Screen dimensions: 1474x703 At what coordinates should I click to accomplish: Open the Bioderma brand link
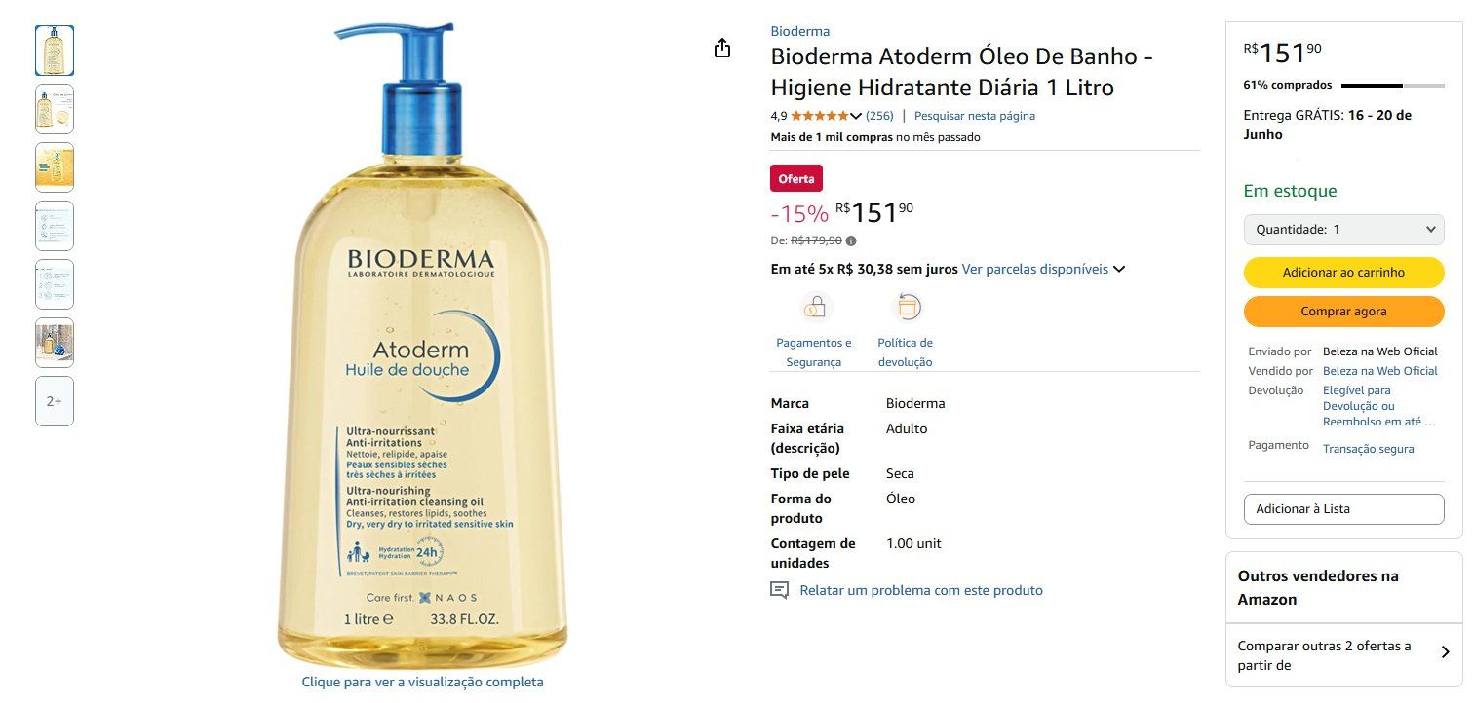coord(800,31)
